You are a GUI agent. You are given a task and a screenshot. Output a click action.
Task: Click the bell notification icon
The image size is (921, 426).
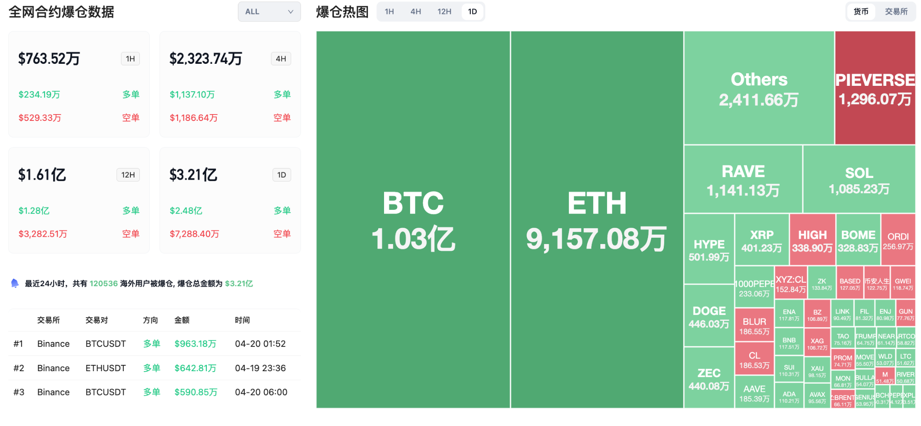15,283
